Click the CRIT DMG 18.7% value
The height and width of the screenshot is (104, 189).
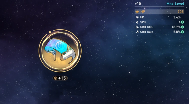tap(176, 27)
